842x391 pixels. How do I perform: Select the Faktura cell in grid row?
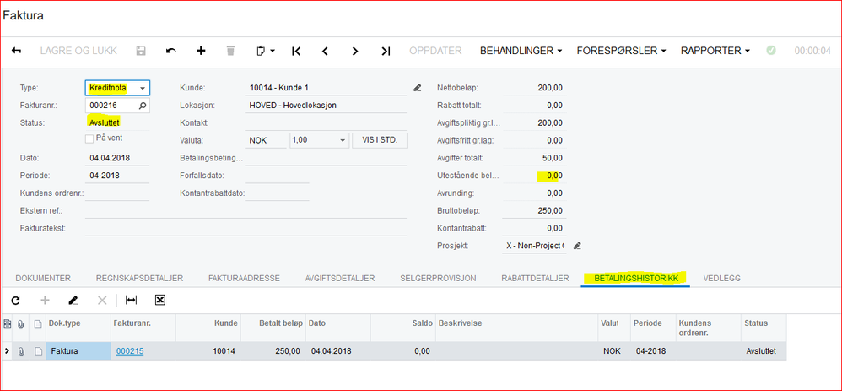pos(78,351)
